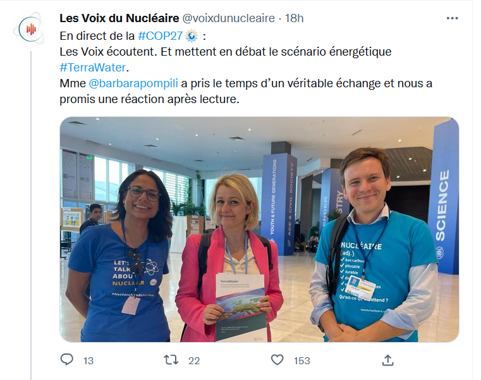Click the vertical thread line below avatar

point(31,216)
